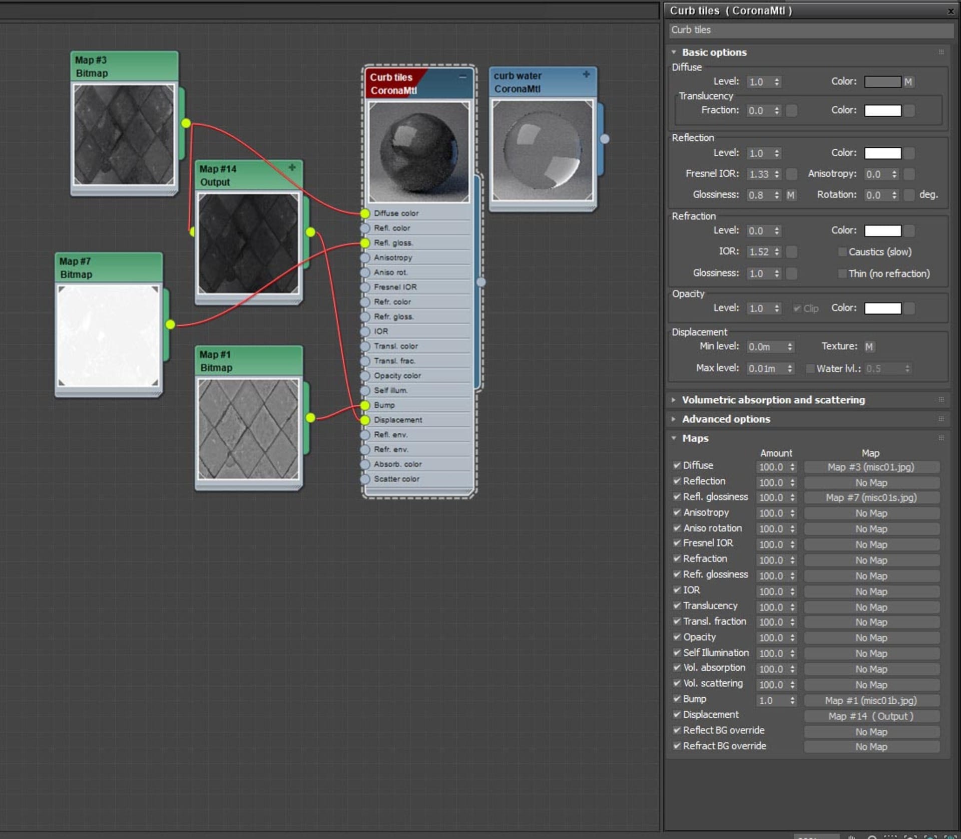Click the Anisotropy input socket
961x839 pixels.
coord(365,258)
